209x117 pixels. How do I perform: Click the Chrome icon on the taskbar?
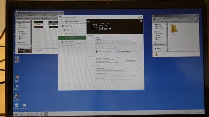[x=42, y=114]
